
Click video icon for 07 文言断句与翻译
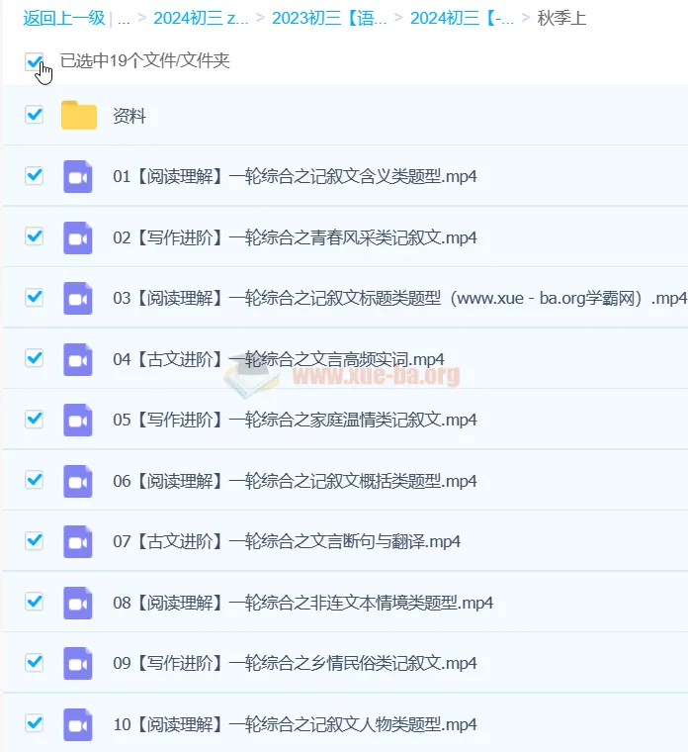(x=78, y=541)
